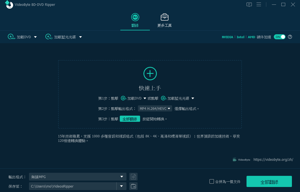Screen dimensions: 300x192
Task: Click the 加載DVD disc icon in toolbar
Action: (11, 37)
